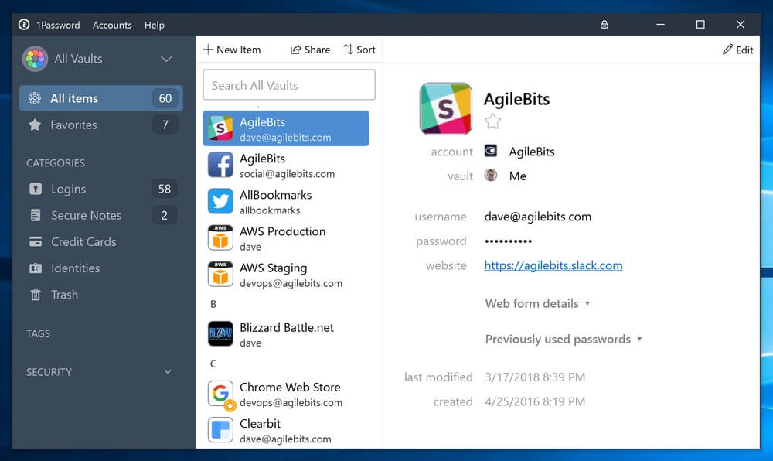The image size is (773, 461).
Task: Open the Secure Notes category
Action: click(x=85, y=215)
